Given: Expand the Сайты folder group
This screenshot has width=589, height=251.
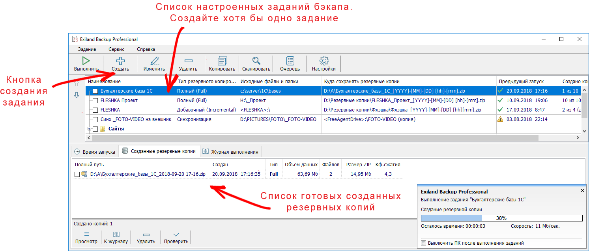Looking at the screenshot, I should point(89,129).
